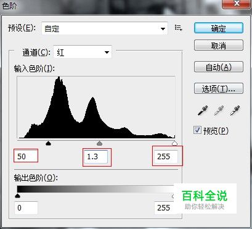Click the 取消 button
252x229 pixels.
coord(219,46)
